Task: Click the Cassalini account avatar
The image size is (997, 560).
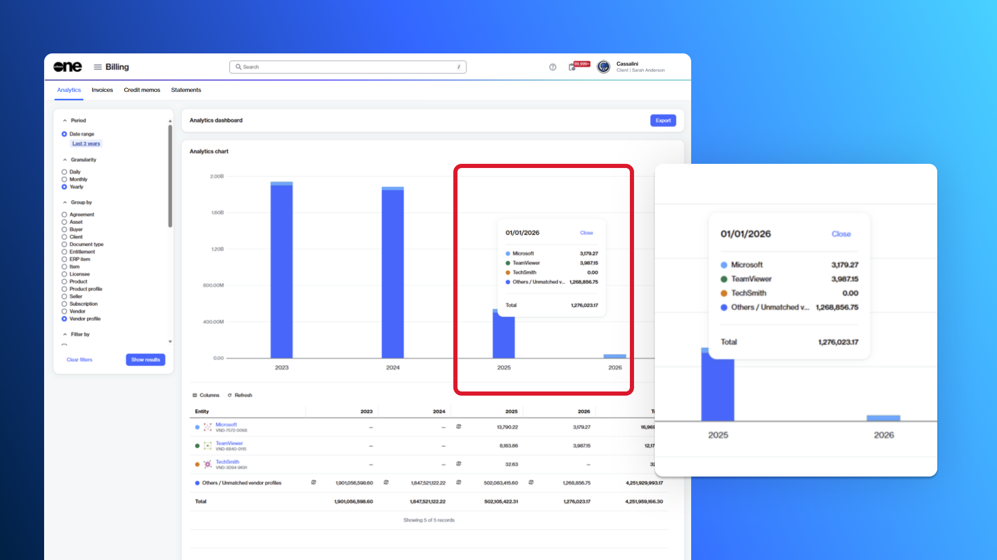Action: (603, 67)
